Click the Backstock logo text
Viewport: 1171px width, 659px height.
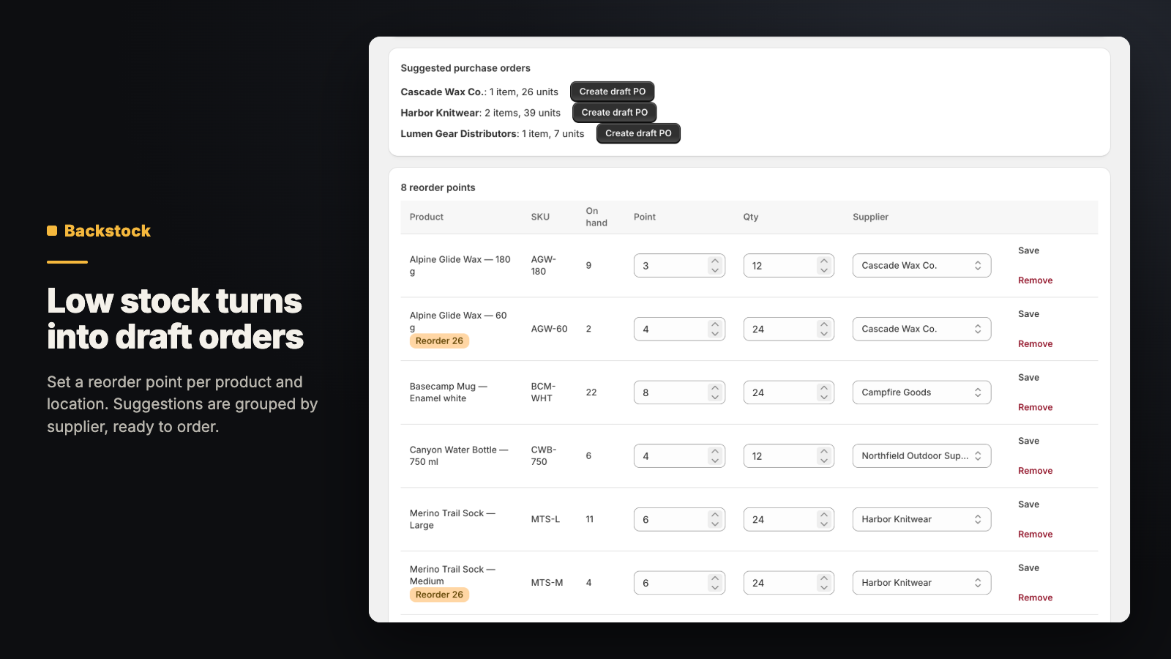tap(108, 231)
